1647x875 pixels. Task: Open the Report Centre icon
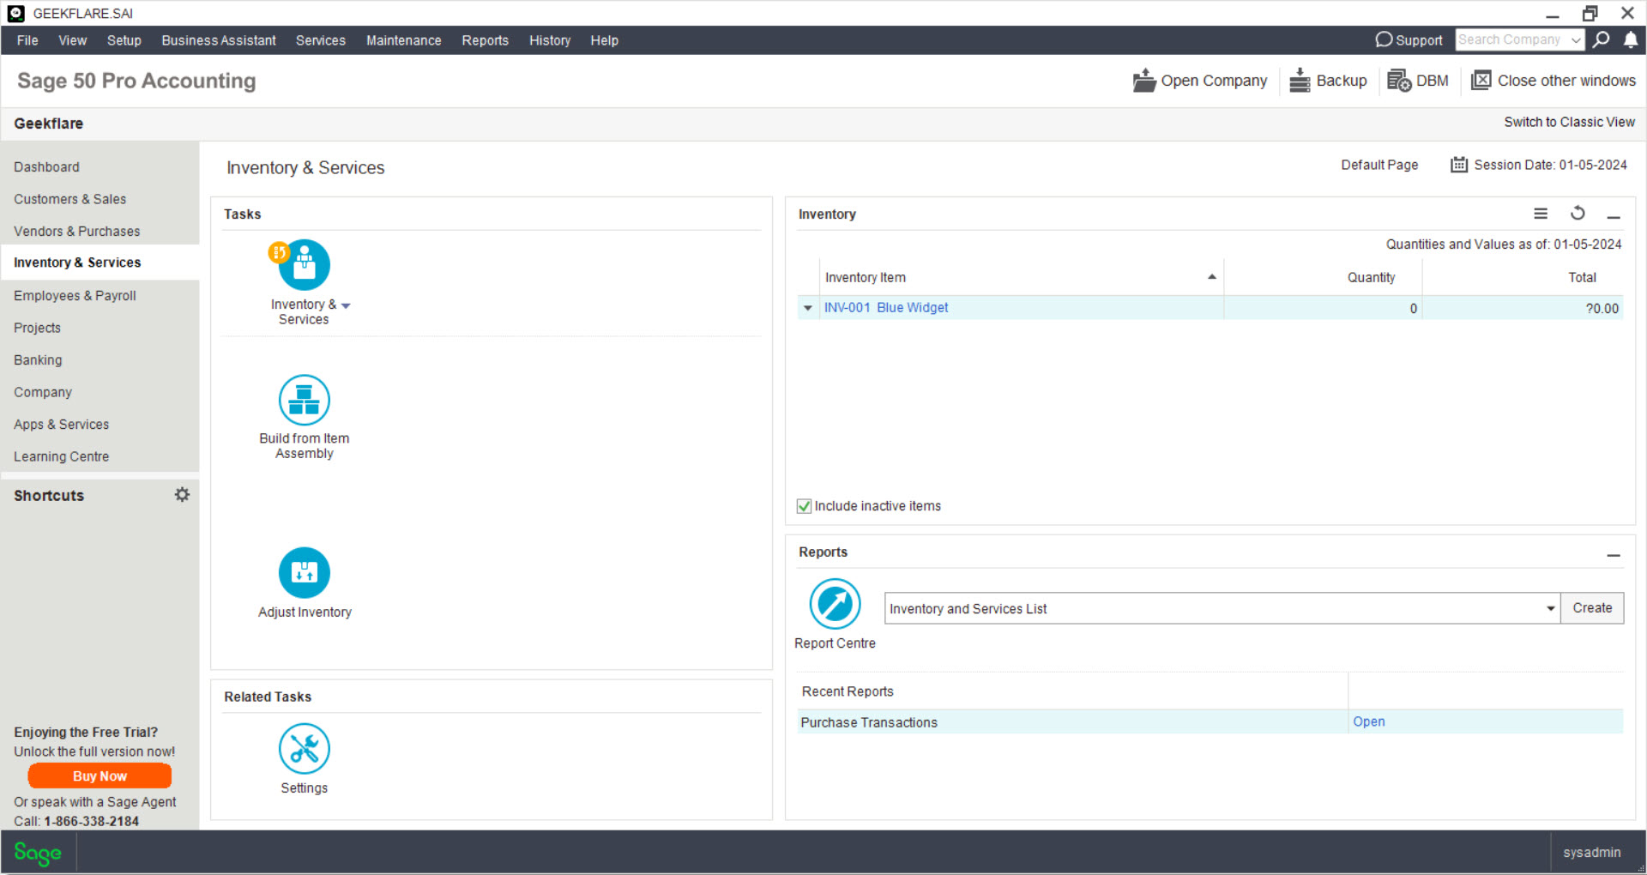coord(834,604)
